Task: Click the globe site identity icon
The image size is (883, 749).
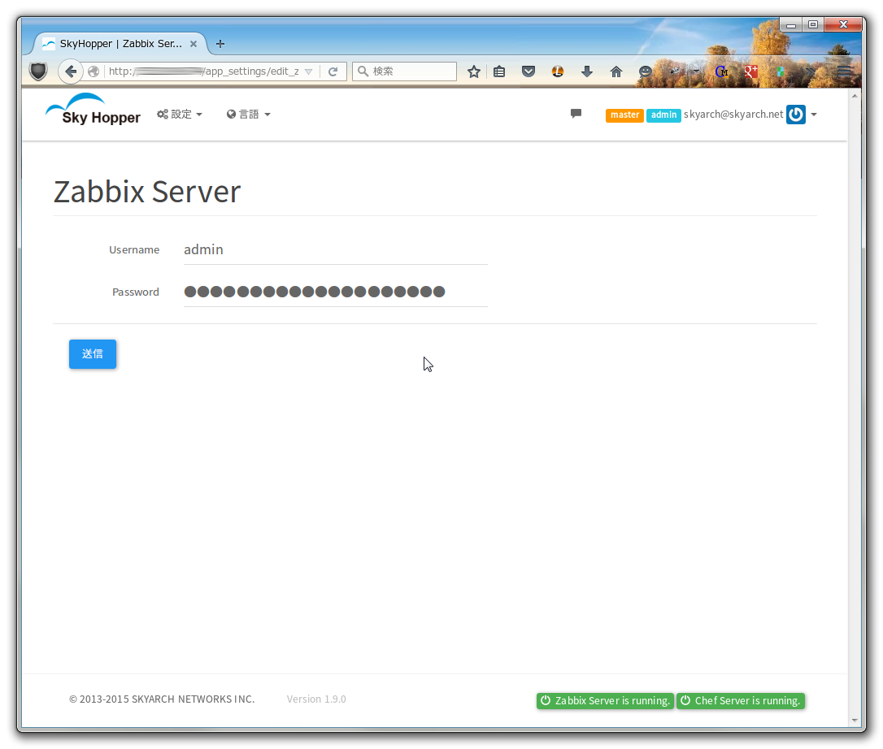Action: coord(94,71)
